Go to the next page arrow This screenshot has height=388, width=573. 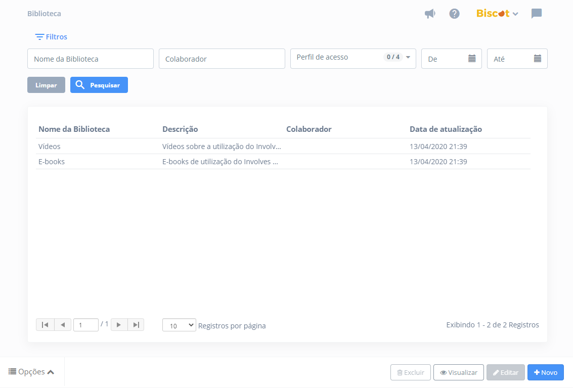119,325
